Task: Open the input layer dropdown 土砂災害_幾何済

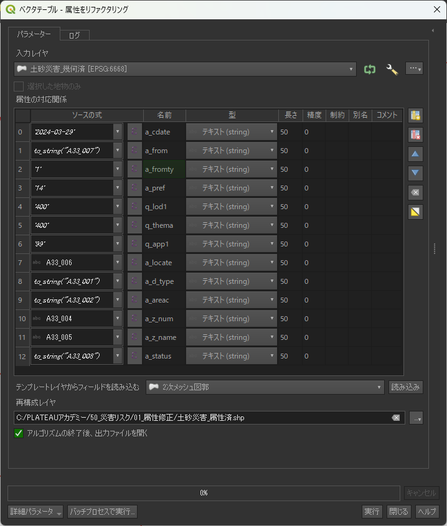Action: pos(186,69)
